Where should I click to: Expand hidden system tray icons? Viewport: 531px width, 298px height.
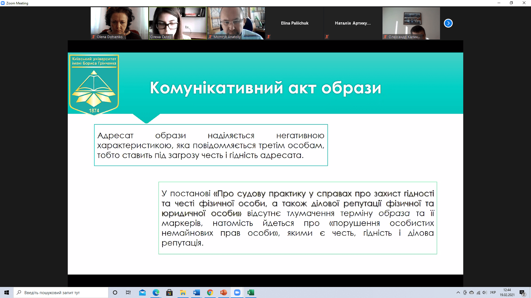click(458, 292)
